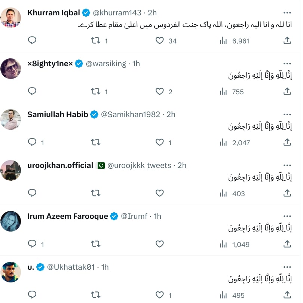
Task: Open more options on Khurram Iqbal's tweet
Action: [x=287, y=13]
